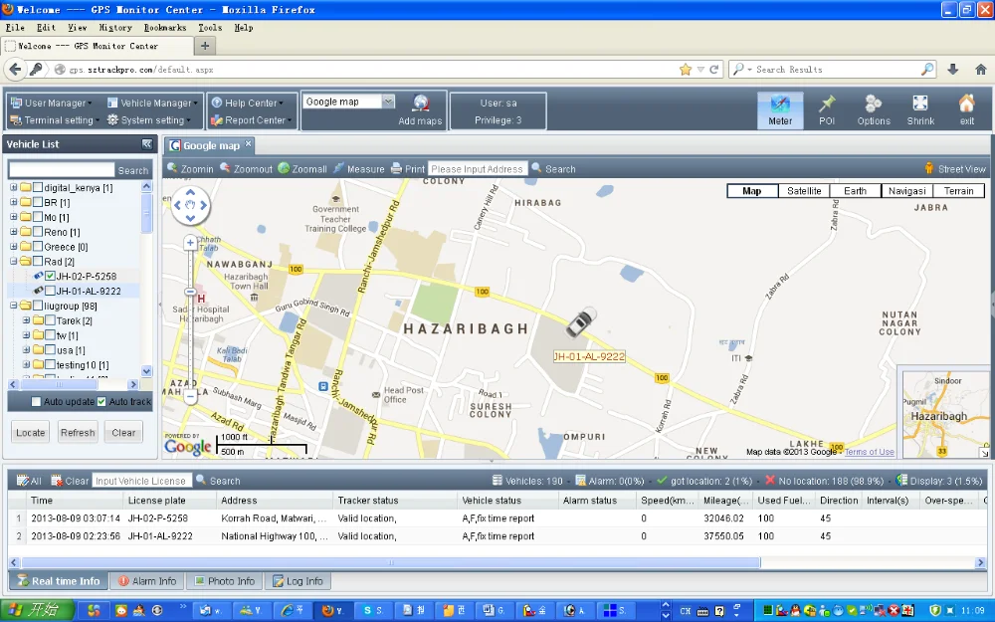The image size is (995, 622).
Task: Click the Refresh button
Action: click(x=78, y=433)
